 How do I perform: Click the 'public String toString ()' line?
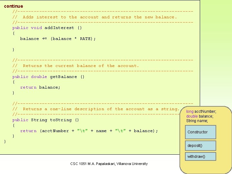(45, 120)
